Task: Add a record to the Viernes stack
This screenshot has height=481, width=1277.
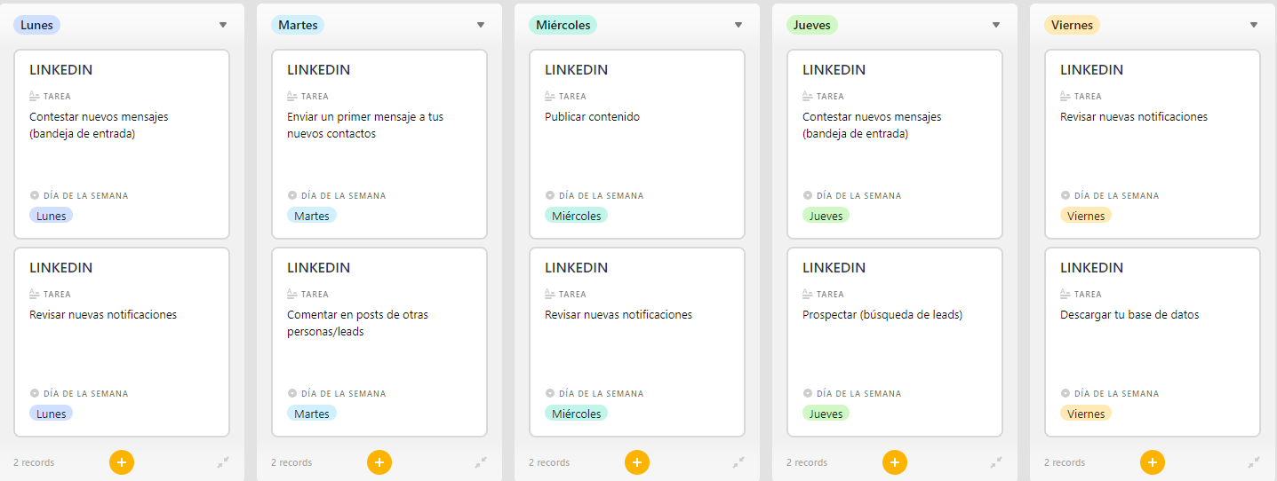Action: coord(1153,462)
